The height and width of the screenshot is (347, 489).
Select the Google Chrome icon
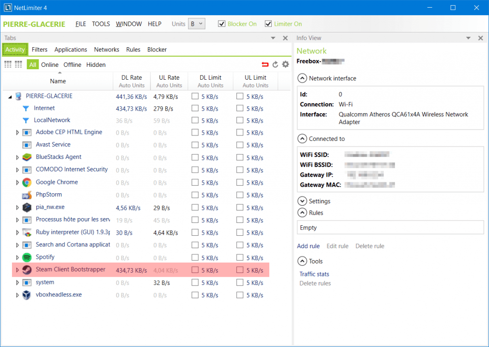tap(27, 182)
